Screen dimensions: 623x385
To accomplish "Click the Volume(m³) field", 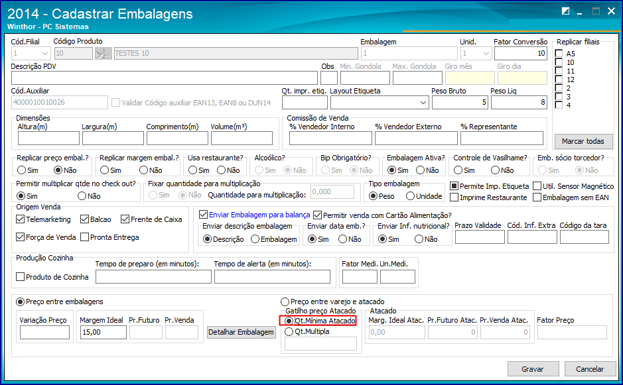I will [242, 138].
